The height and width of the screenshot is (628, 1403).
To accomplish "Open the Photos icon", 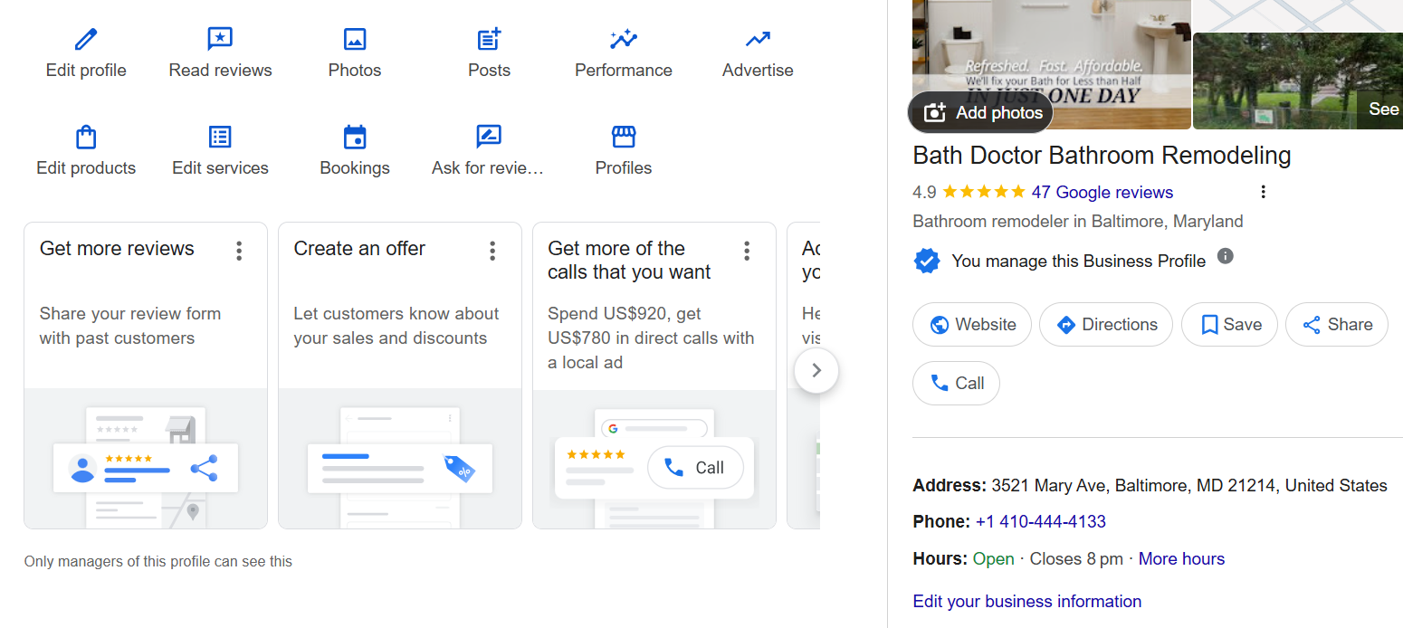I will point(355,39).
